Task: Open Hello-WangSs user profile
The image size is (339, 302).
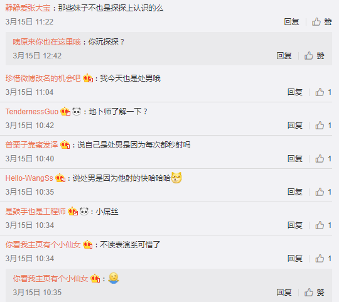Action: coord(29,178)
